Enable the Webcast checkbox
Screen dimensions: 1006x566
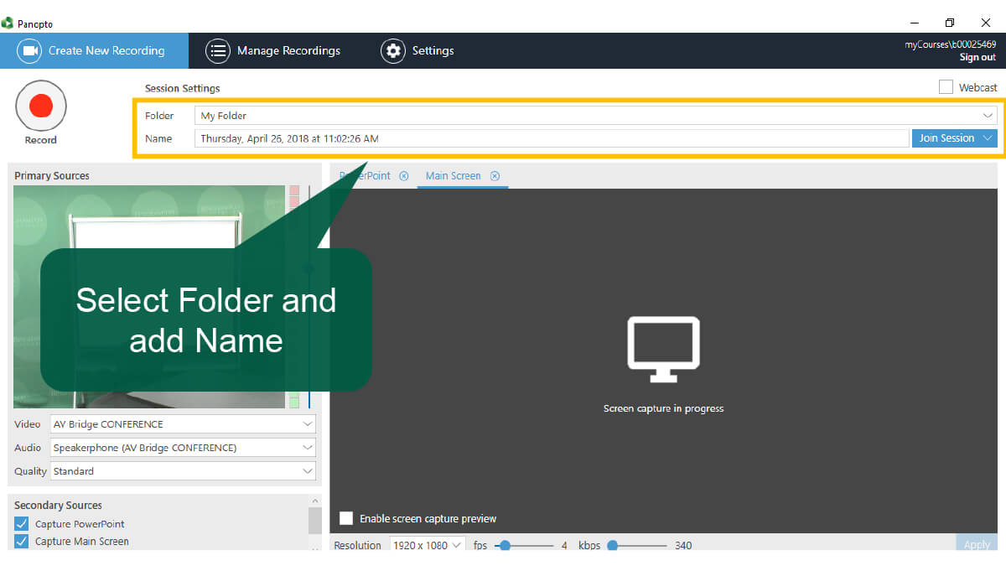pos(946,87)
